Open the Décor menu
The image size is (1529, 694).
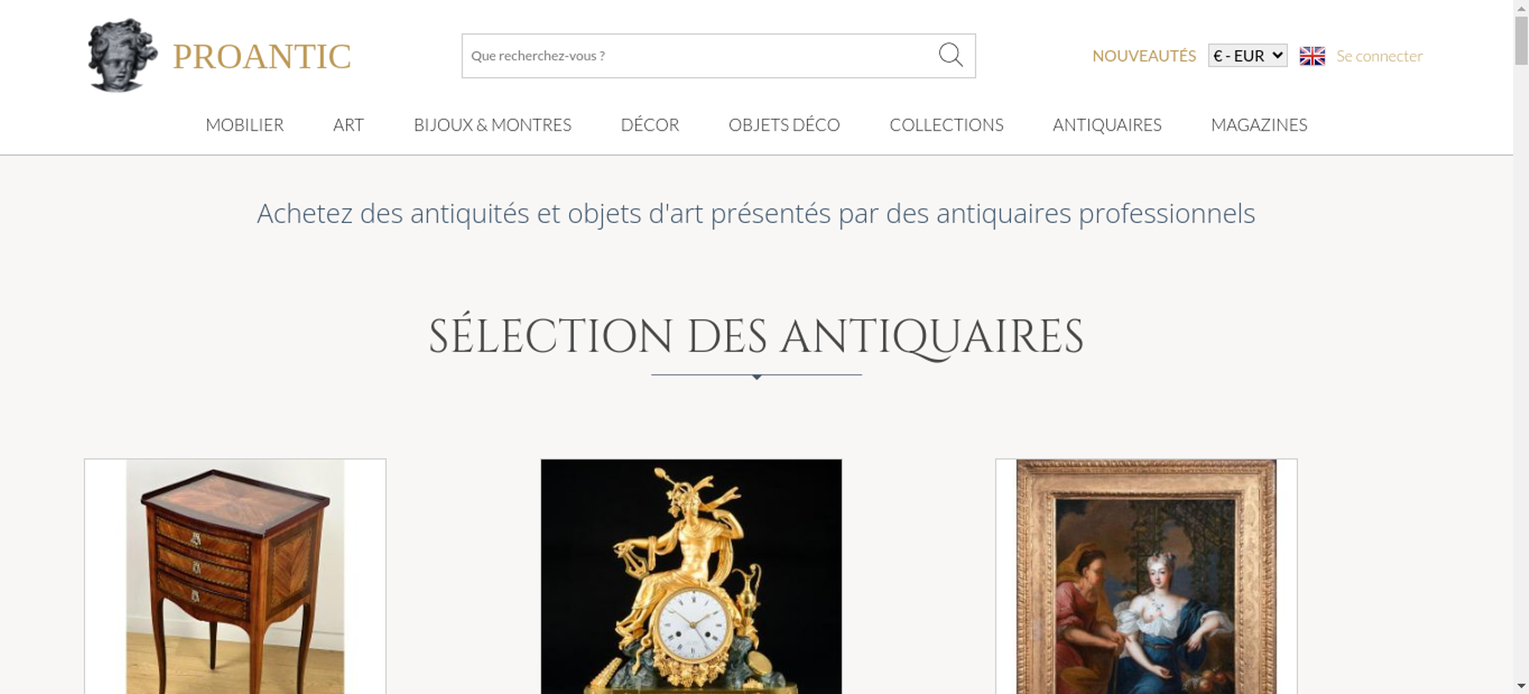(650, 125)
